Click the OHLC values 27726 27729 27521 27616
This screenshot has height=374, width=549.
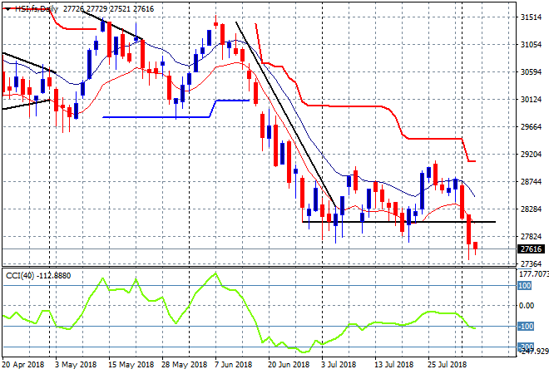pos(108,9)
